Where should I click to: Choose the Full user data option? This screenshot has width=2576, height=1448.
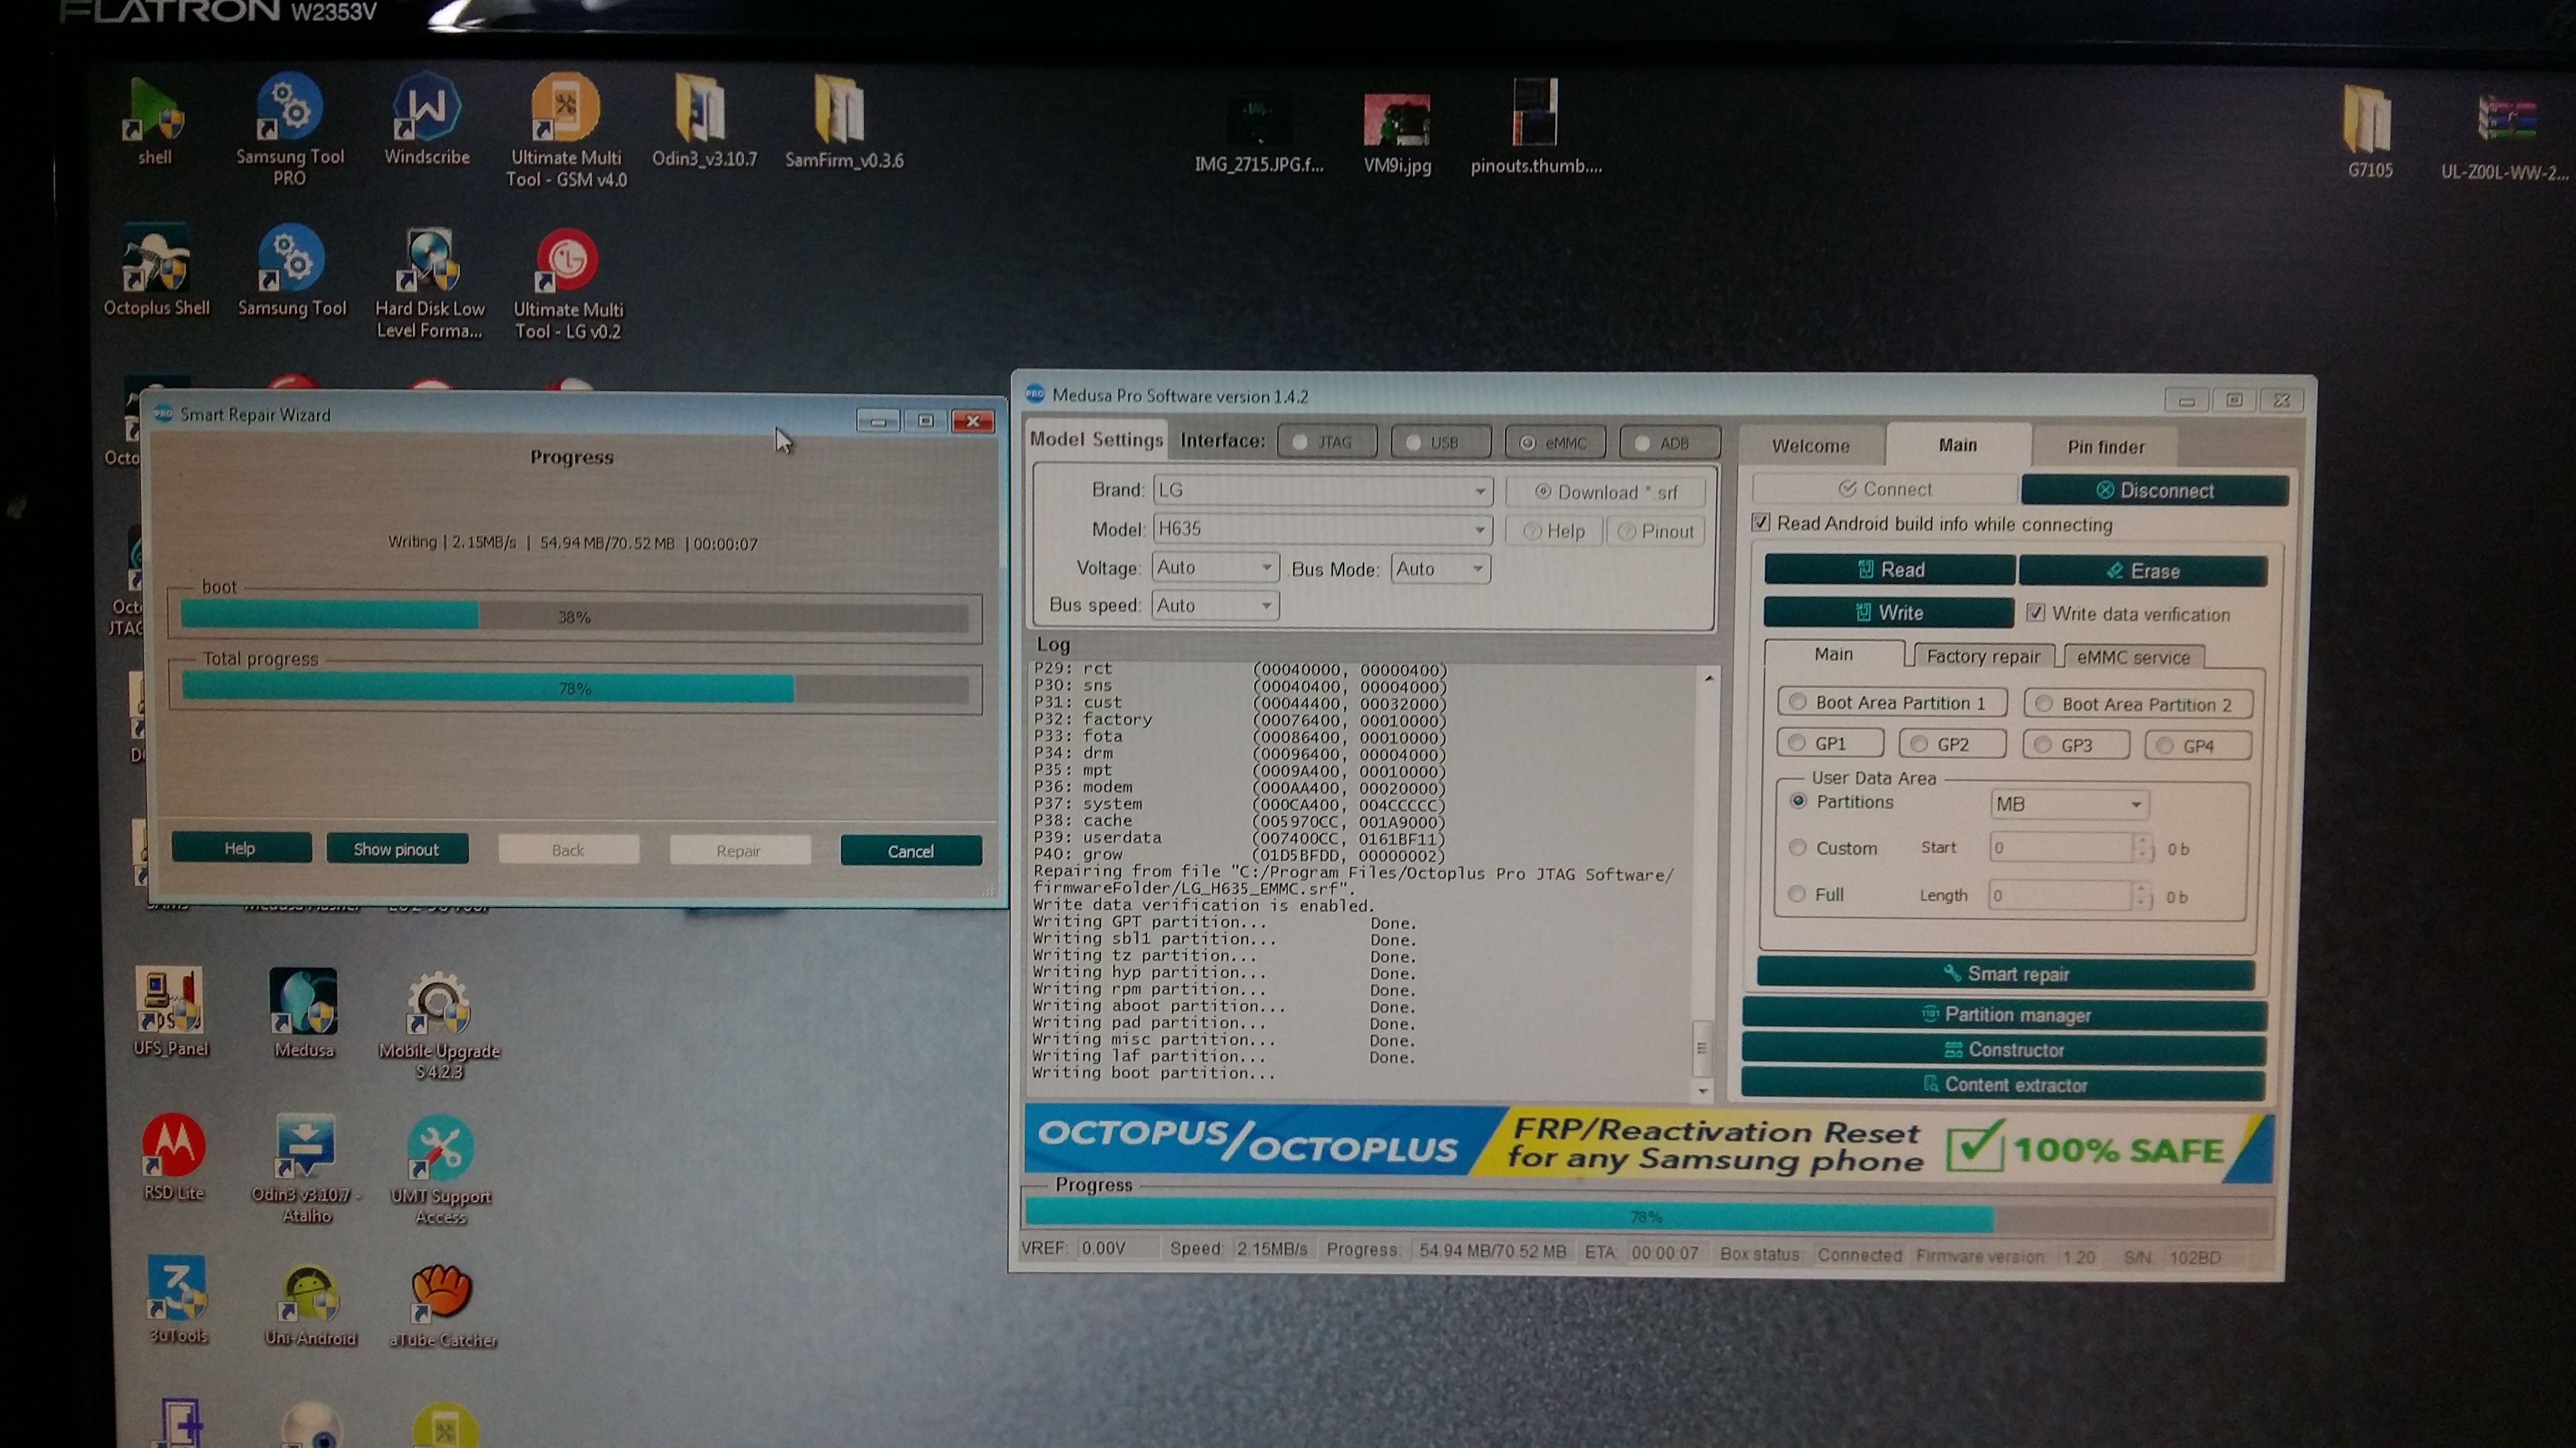1797,894
